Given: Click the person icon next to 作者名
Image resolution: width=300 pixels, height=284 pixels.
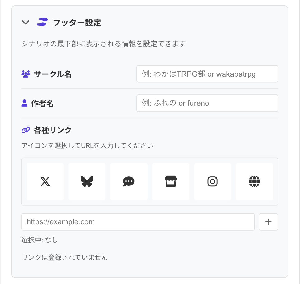Looking at the screenshot, I should pyautogui.click(x=24, y=103).
